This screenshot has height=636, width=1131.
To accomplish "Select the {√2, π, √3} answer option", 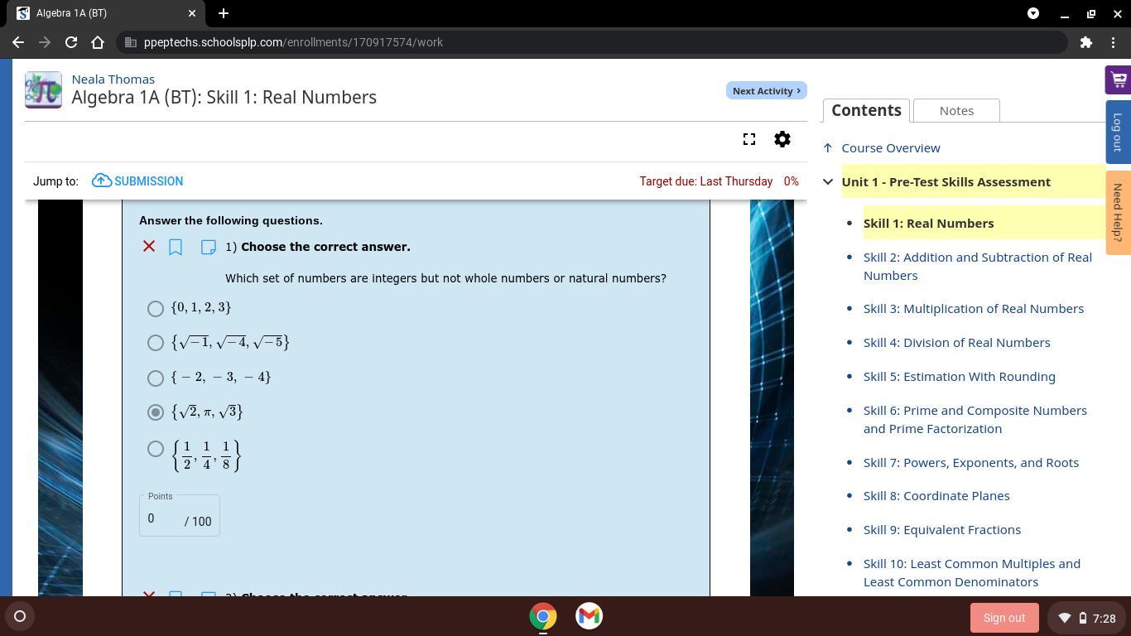I will coord(155,412).
